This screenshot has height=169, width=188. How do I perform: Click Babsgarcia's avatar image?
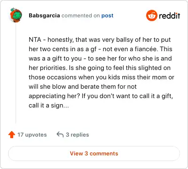(16, 15)
